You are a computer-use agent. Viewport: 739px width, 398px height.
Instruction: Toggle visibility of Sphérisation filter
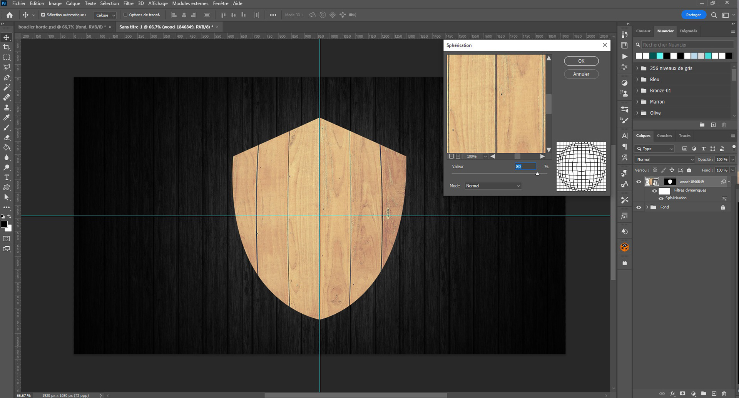click(661, 199)
